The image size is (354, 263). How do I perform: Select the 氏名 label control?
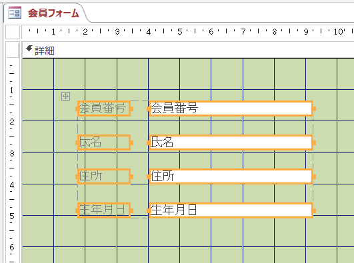click(104, 142)
